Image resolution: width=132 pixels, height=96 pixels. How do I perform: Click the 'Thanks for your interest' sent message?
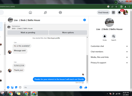coord(59,79)
